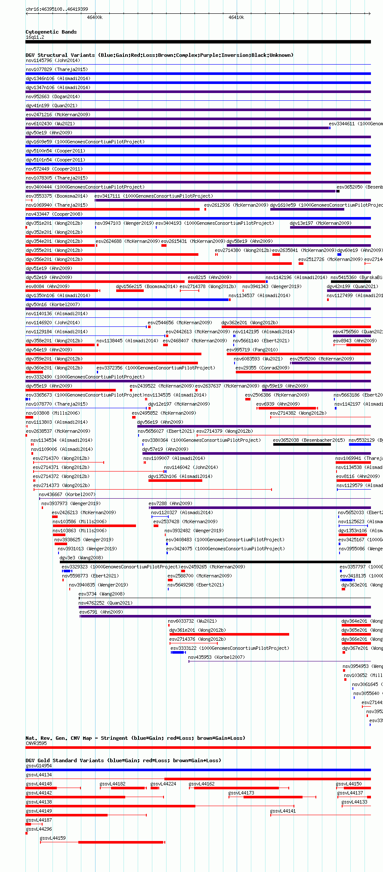Click esv2612936 (McKernan2009) label
Screen dimensions: 383x872
click(236, 205)
